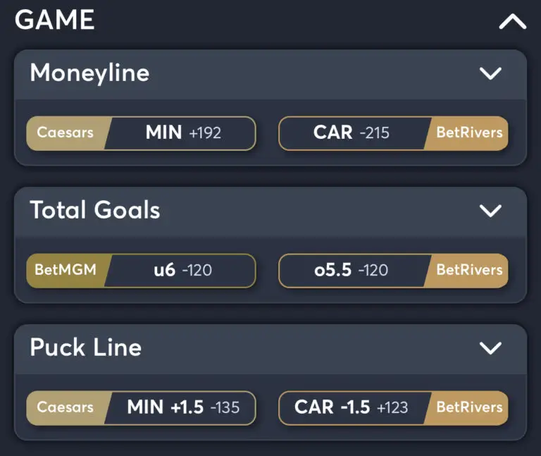Choose CAR -1.5 puck line
Image resolution: width=541 pixels, height=456 pixels.
(x=352, y=407)
